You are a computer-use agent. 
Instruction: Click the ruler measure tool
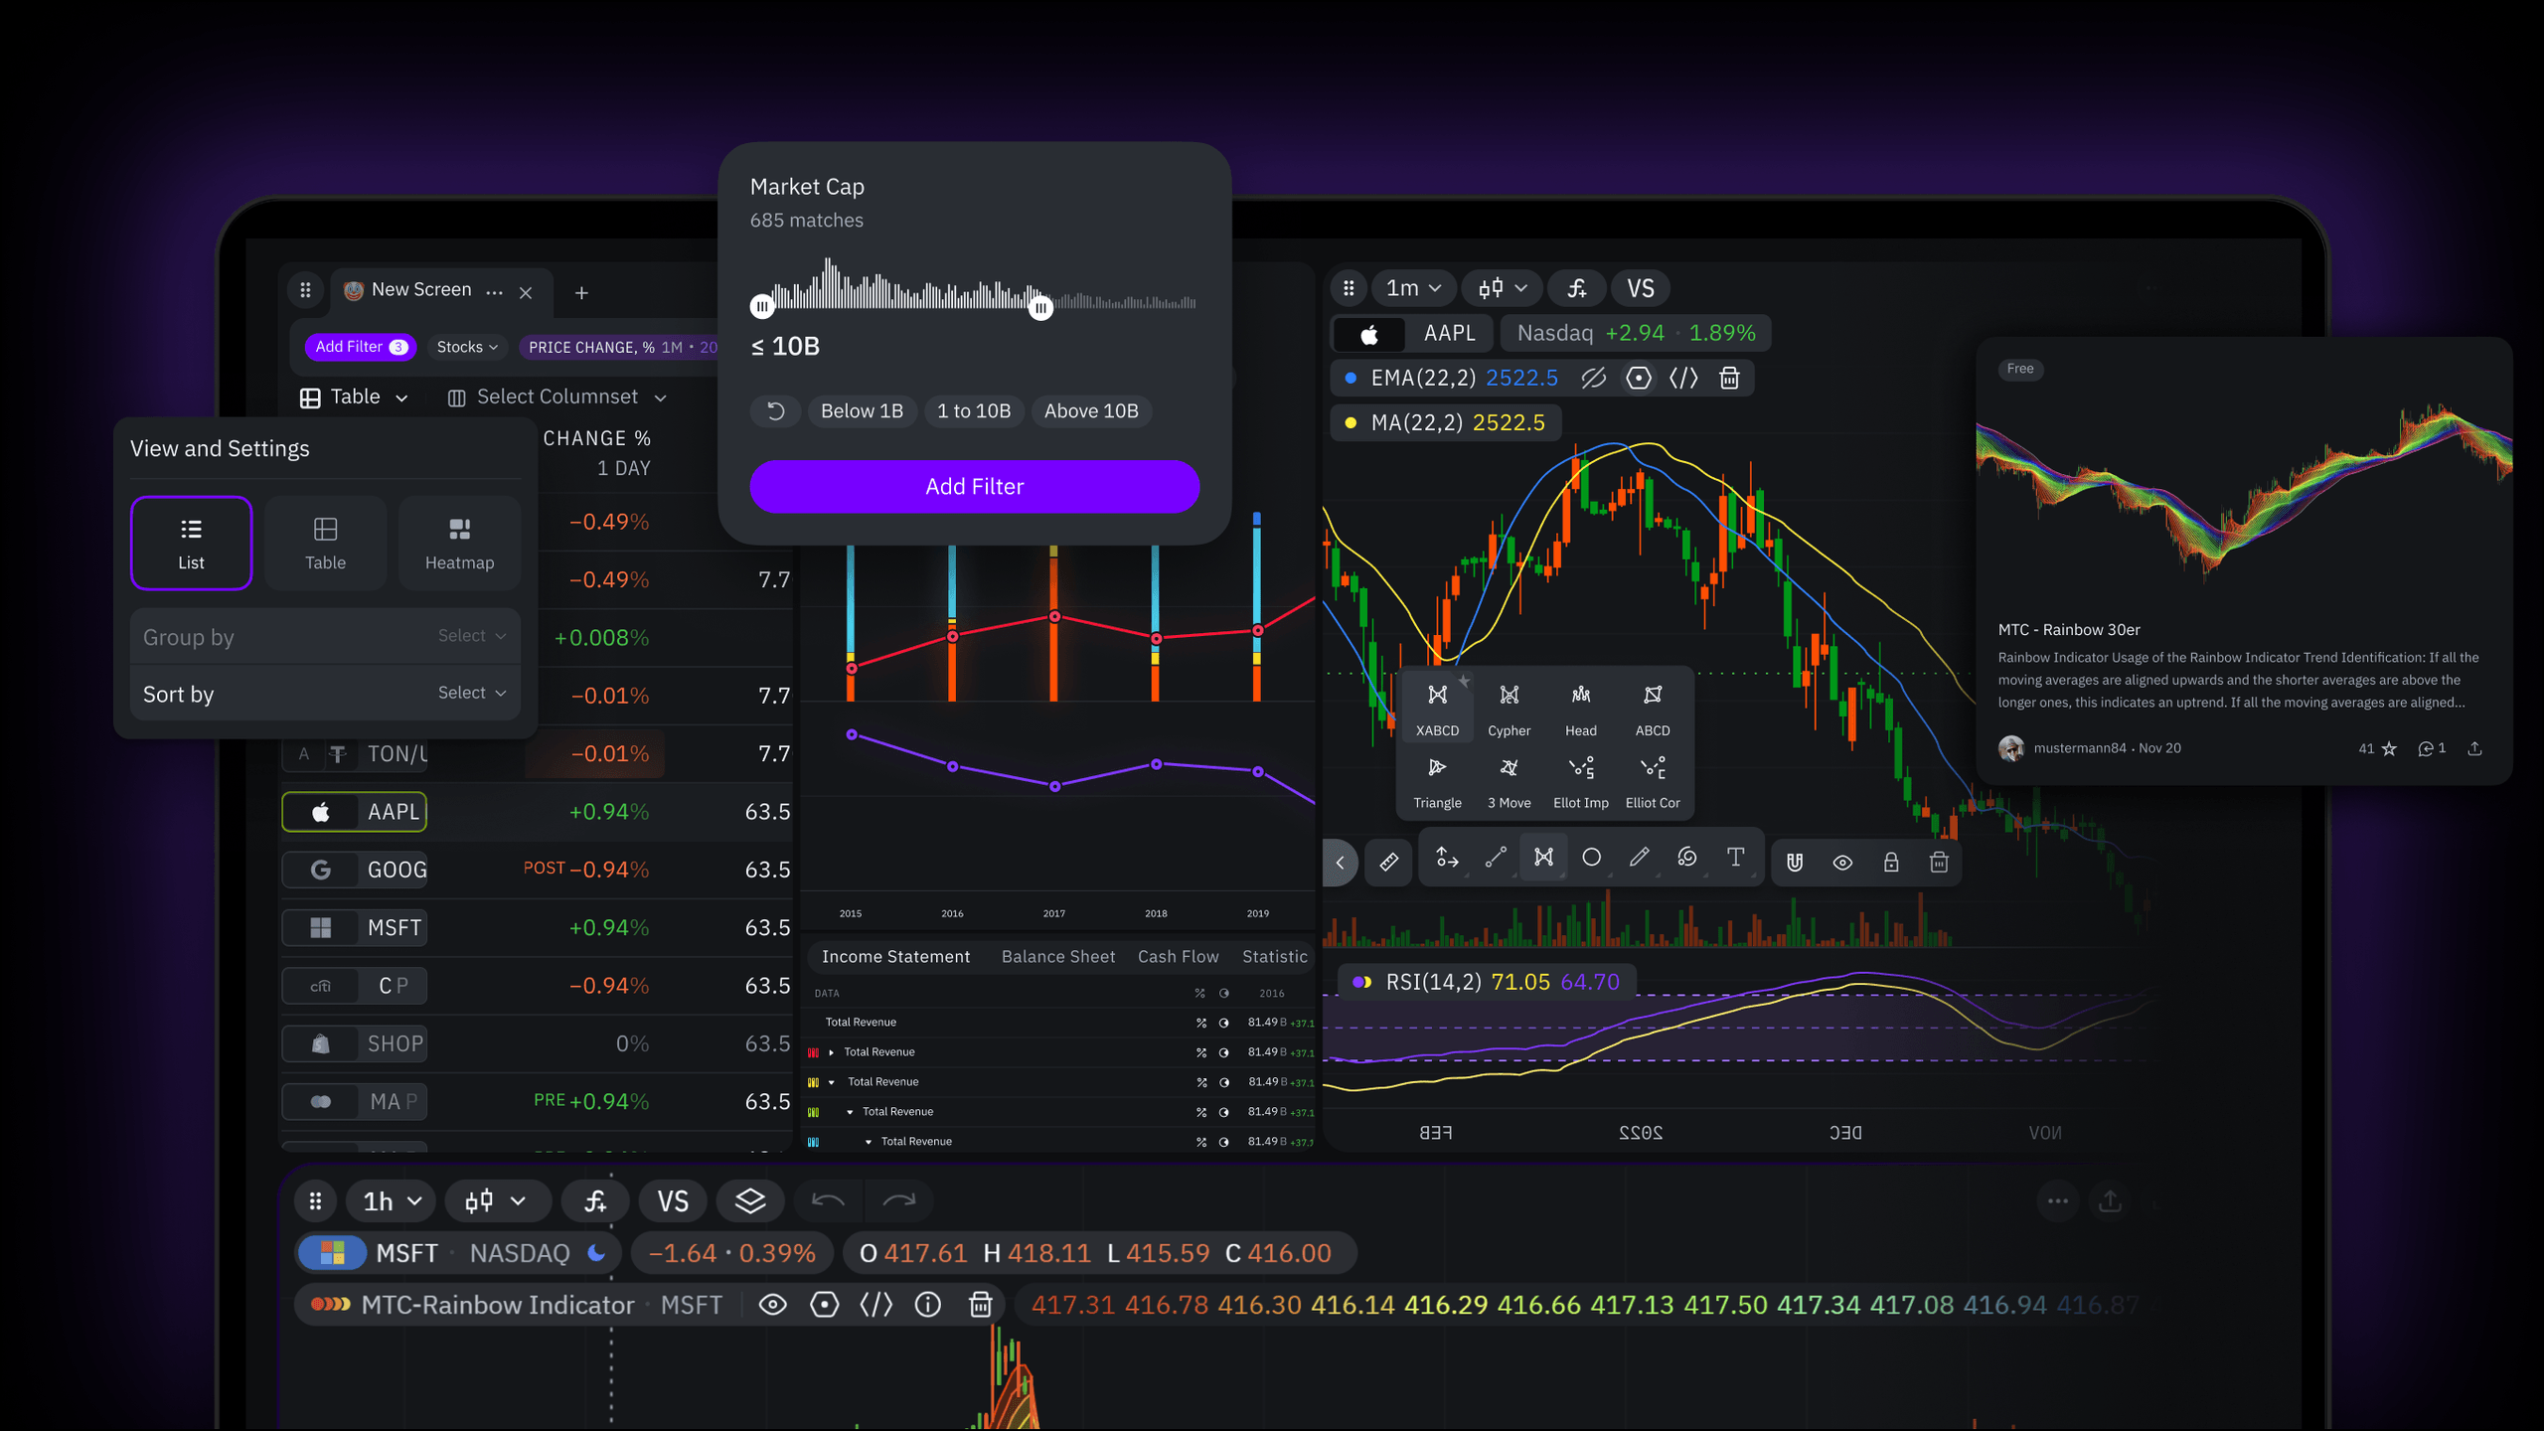point(1389,861)
